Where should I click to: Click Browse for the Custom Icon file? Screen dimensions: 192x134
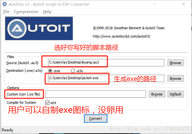pyautogui.click(x=157, y=94)
